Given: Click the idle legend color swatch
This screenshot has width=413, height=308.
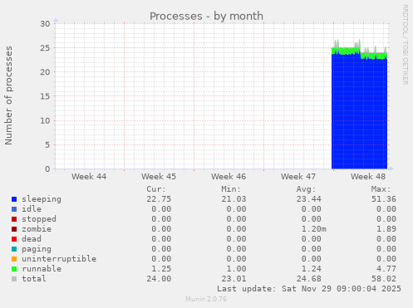Looking at the screenshot, I should pyautogui.click(x=14, y=209).
